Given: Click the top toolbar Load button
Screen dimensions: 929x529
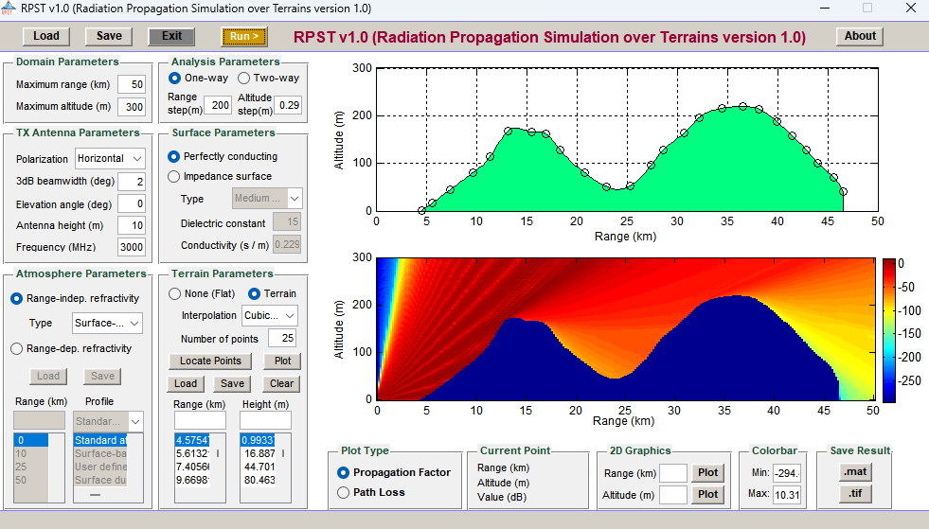Looking at the screenshot, I should click(45, 37).
